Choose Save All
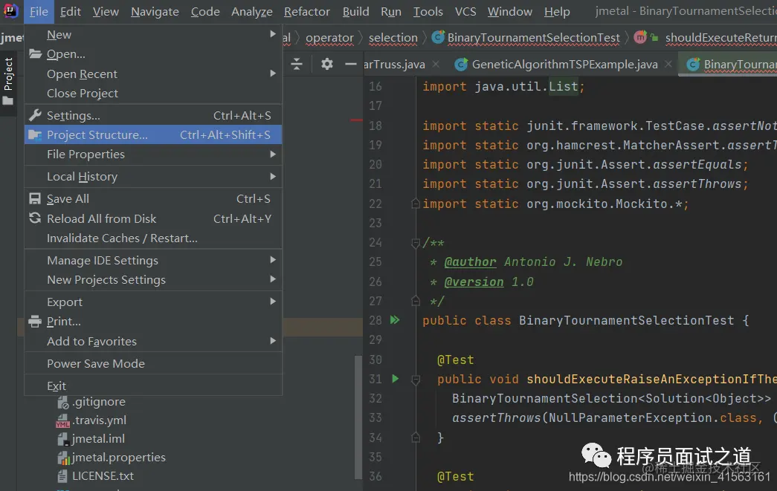777x491 pixels. (153, 199)
